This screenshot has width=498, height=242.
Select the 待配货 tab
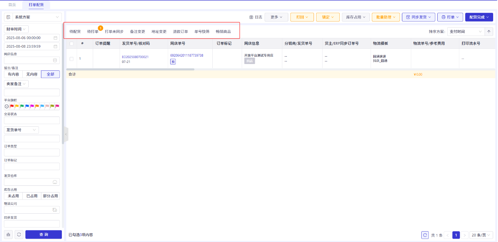coord(75,32)
